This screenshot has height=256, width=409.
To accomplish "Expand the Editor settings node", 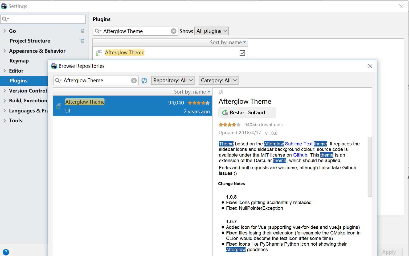I will (x=5, y=71).
